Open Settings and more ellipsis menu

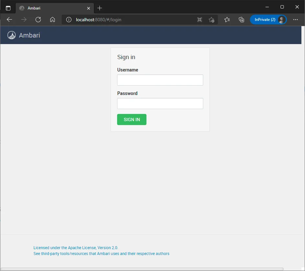pyautogui.click(x=296, y=20)
